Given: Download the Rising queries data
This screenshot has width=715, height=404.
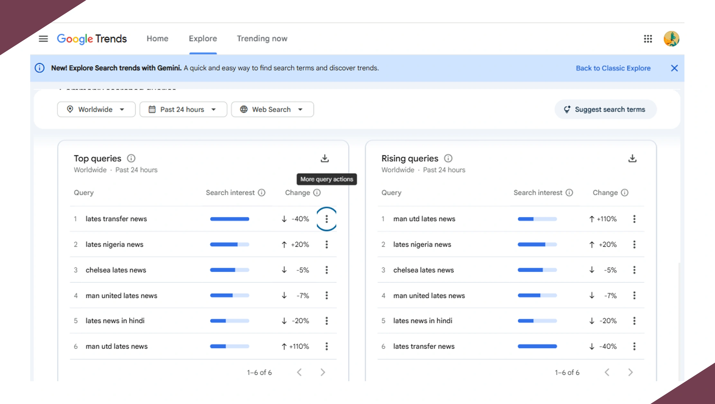Looking at the screenshot, I should [x=632, y=158].
